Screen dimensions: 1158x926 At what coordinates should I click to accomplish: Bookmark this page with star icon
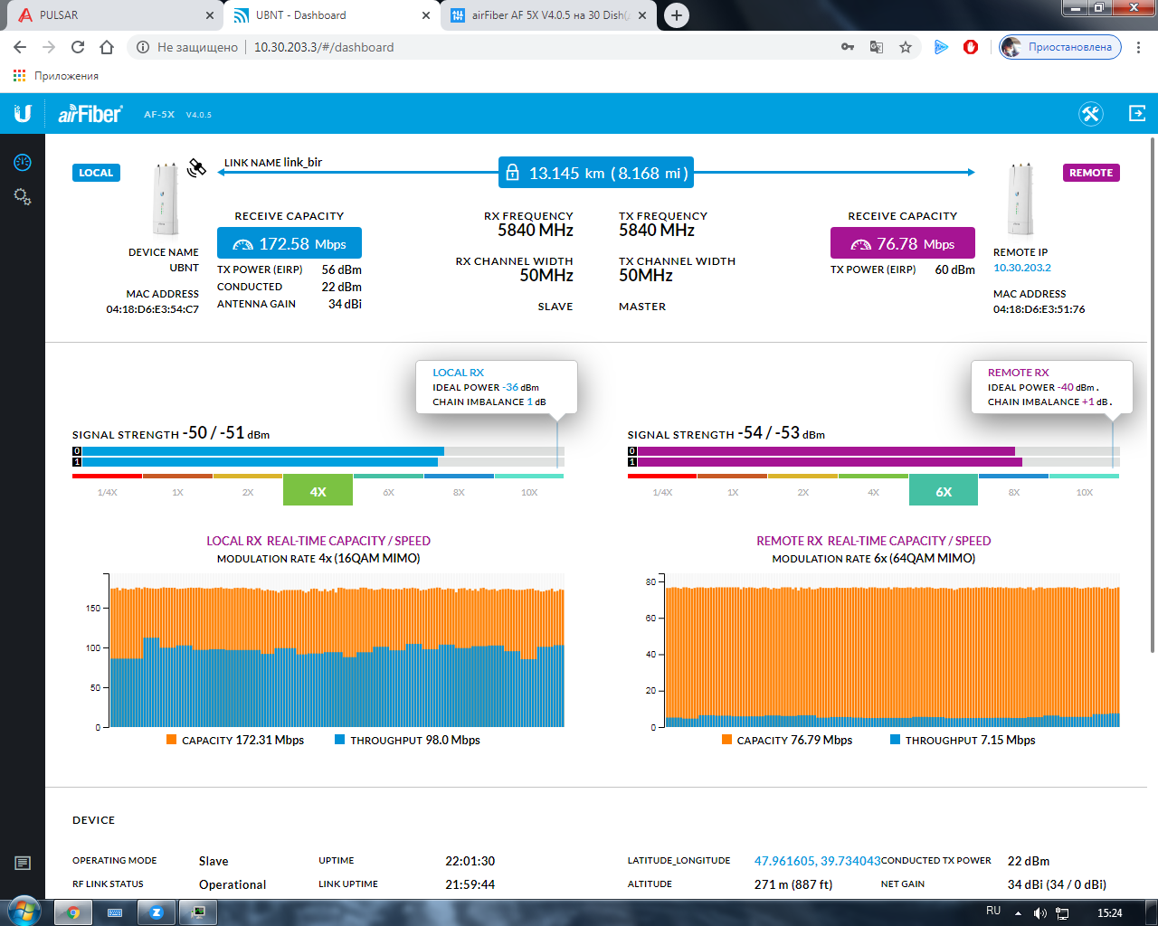tap(906, 47)
